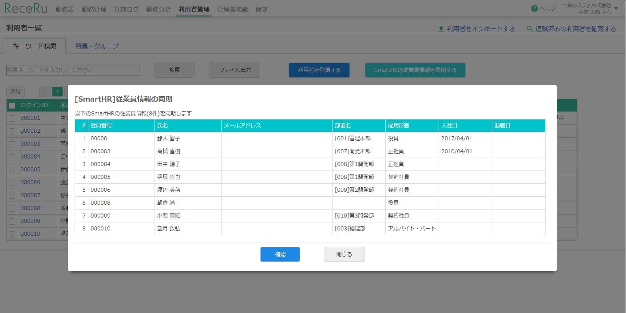
Task: Click the 検索 search button
Action: pos(174,70)
